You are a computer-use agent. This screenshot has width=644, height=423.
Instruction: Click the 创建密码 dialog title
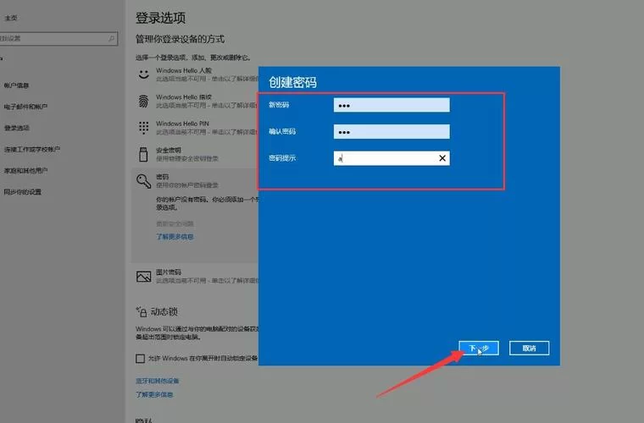pos(292,82)
